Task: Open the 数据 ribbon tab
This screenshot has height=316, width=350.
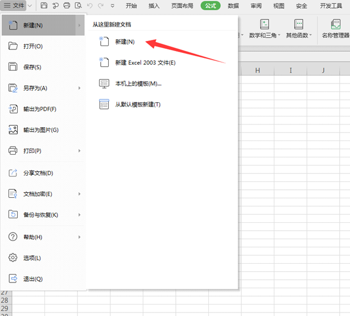Action: click(x=233, y=6)
